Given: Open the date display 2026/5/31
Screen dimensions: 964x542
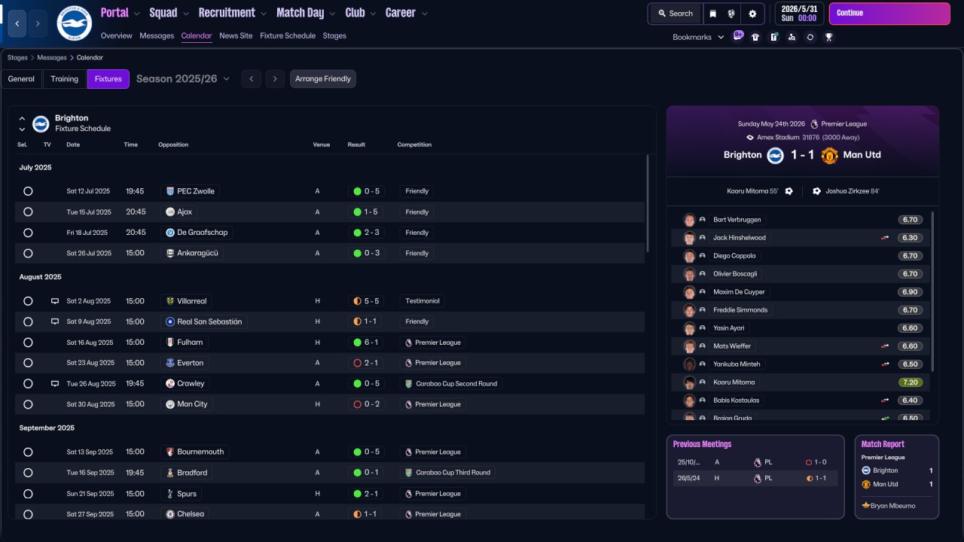Looking at the screenshot, I should coord(799,14).
